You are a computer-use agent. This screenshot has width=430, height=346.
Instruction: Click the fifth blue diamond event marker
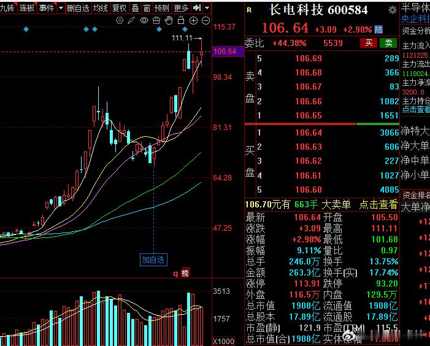coord(185,29)
